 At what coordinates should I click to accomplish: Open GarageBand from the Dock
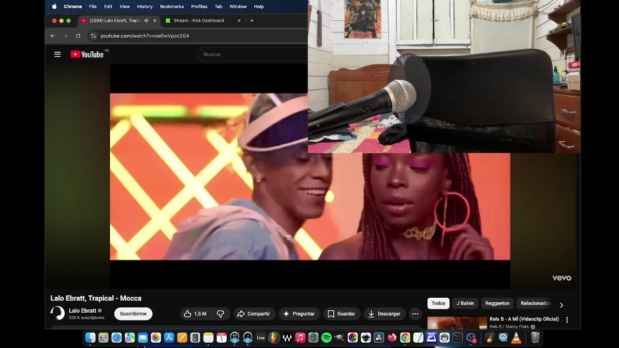[x=490, y=337]
